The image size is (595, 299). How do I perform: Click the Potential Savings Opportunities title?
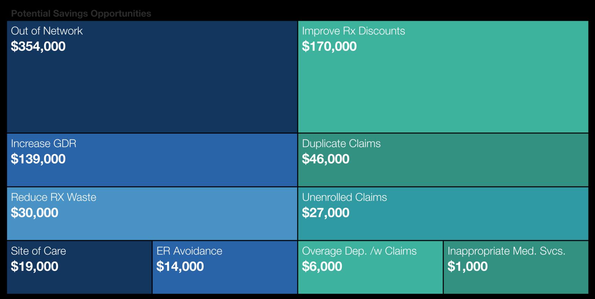pyautogui.click(x=81, y=13)
